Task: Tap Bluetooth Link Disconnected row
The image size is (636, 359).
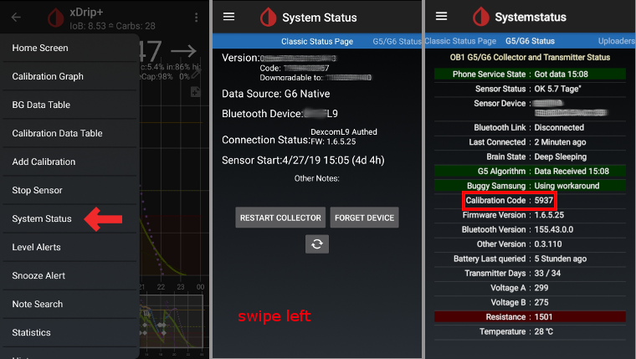Action: coord(530,127)
